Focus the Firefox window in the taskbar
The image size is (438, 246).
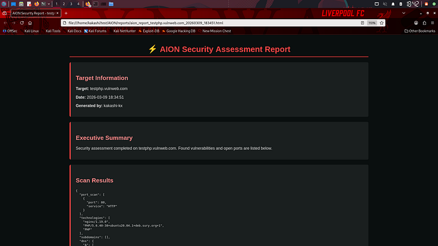click(x=88, y=4)
